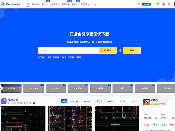Click the heart likes count 55
The height and width of the screenshot is (131, 175).
tap(172, 125)
